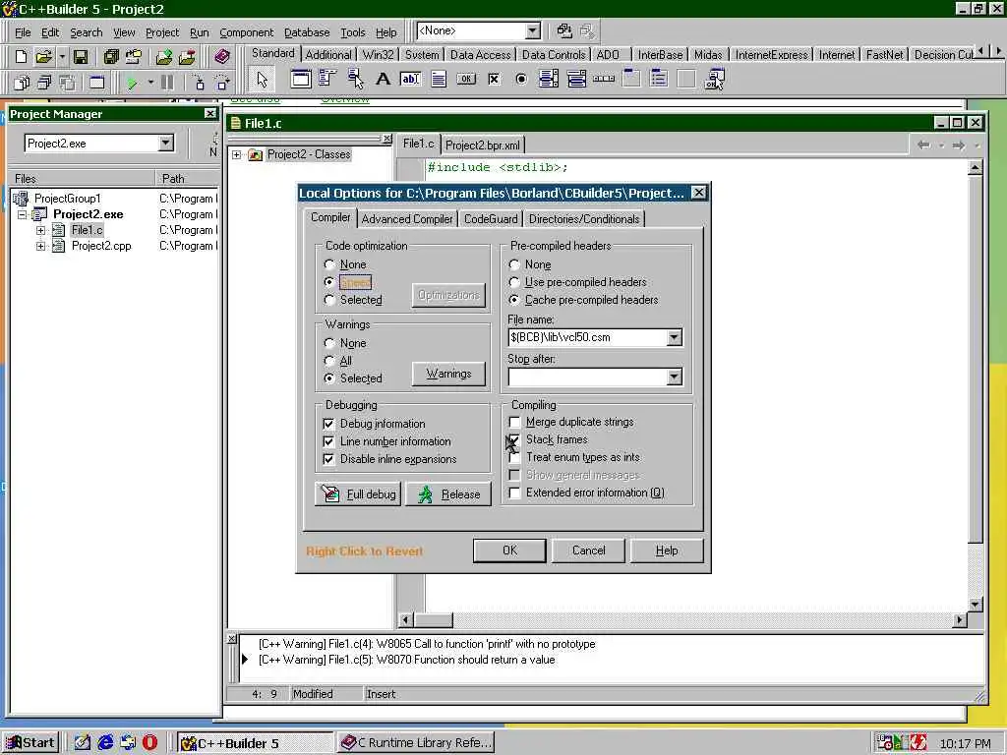This screenshot has height=755, width=1007.
Task: Select the ListBox component icon
Action: point(549,79)
